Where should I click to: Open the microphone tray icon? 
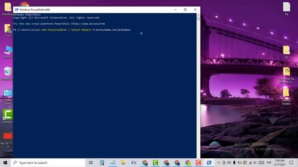coord(234,163)
